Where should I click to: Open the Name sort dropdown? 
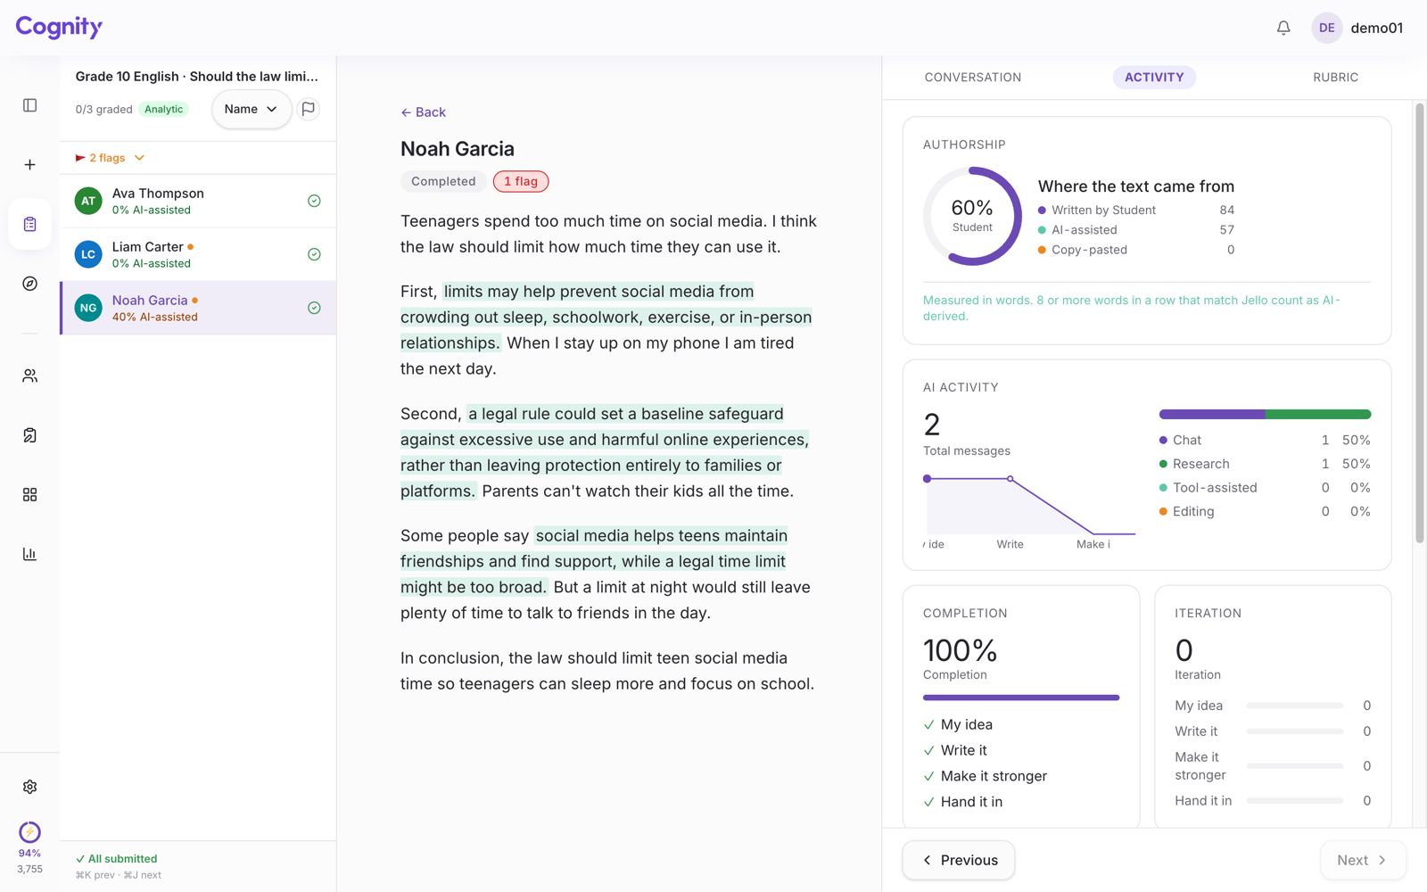click(251, 109)
